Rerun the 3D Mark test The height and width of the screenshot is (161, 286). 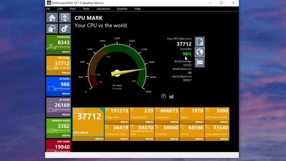pyautogui.click(x=66, y=114)
